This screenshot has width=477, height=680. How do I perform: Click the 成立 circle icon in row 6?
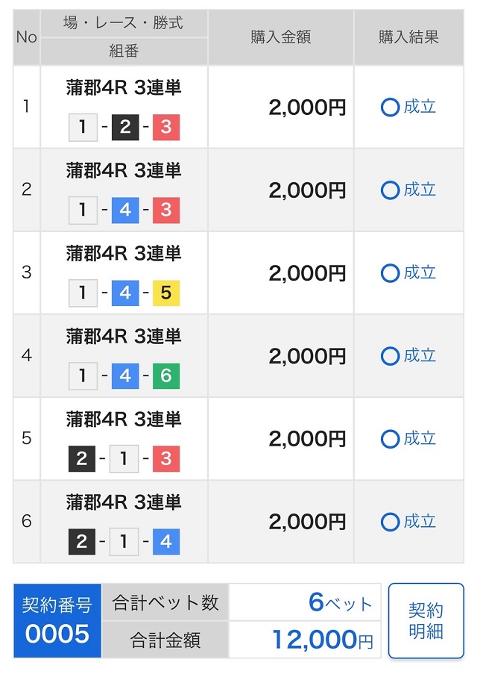pos(390,522)
